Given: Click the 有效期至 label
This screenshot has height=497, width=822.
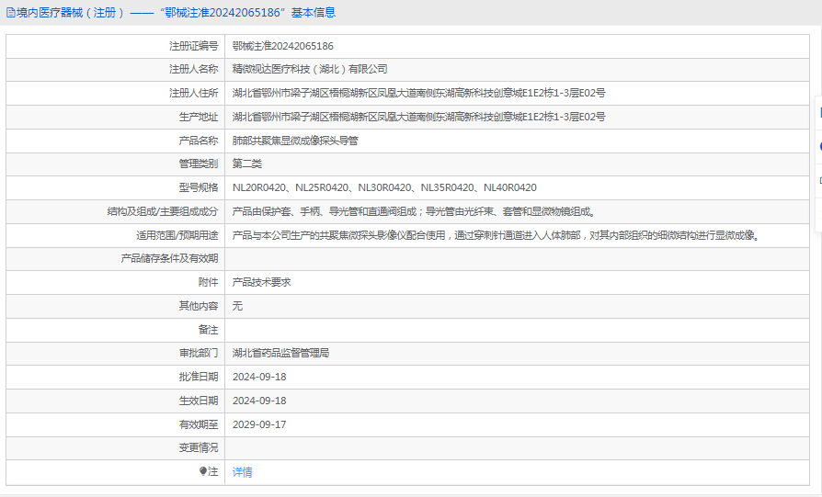Looking at the screenshot, I should [199, 424].
